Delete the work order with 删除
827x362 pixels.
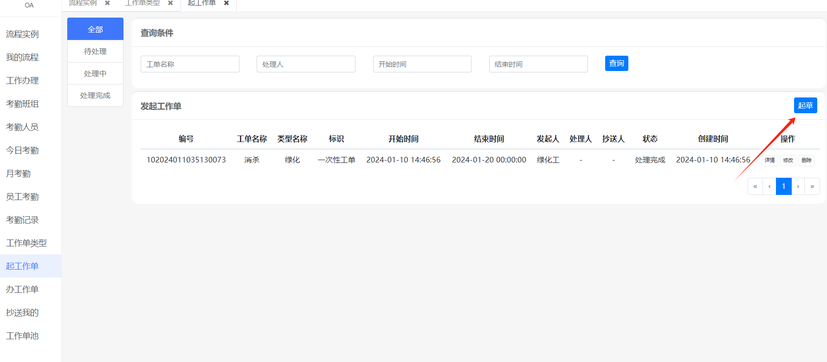point(807,160)
